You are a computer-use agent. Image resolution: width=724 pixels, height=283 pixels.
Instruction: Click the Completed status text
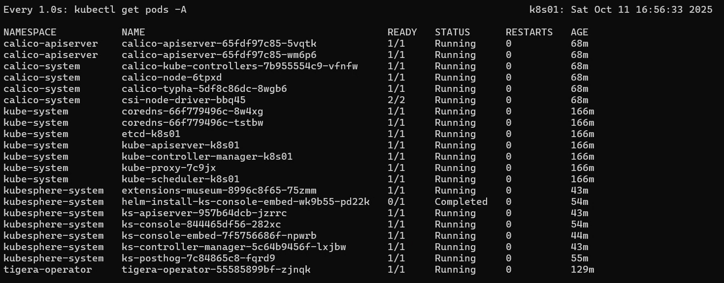coord(461,202)
